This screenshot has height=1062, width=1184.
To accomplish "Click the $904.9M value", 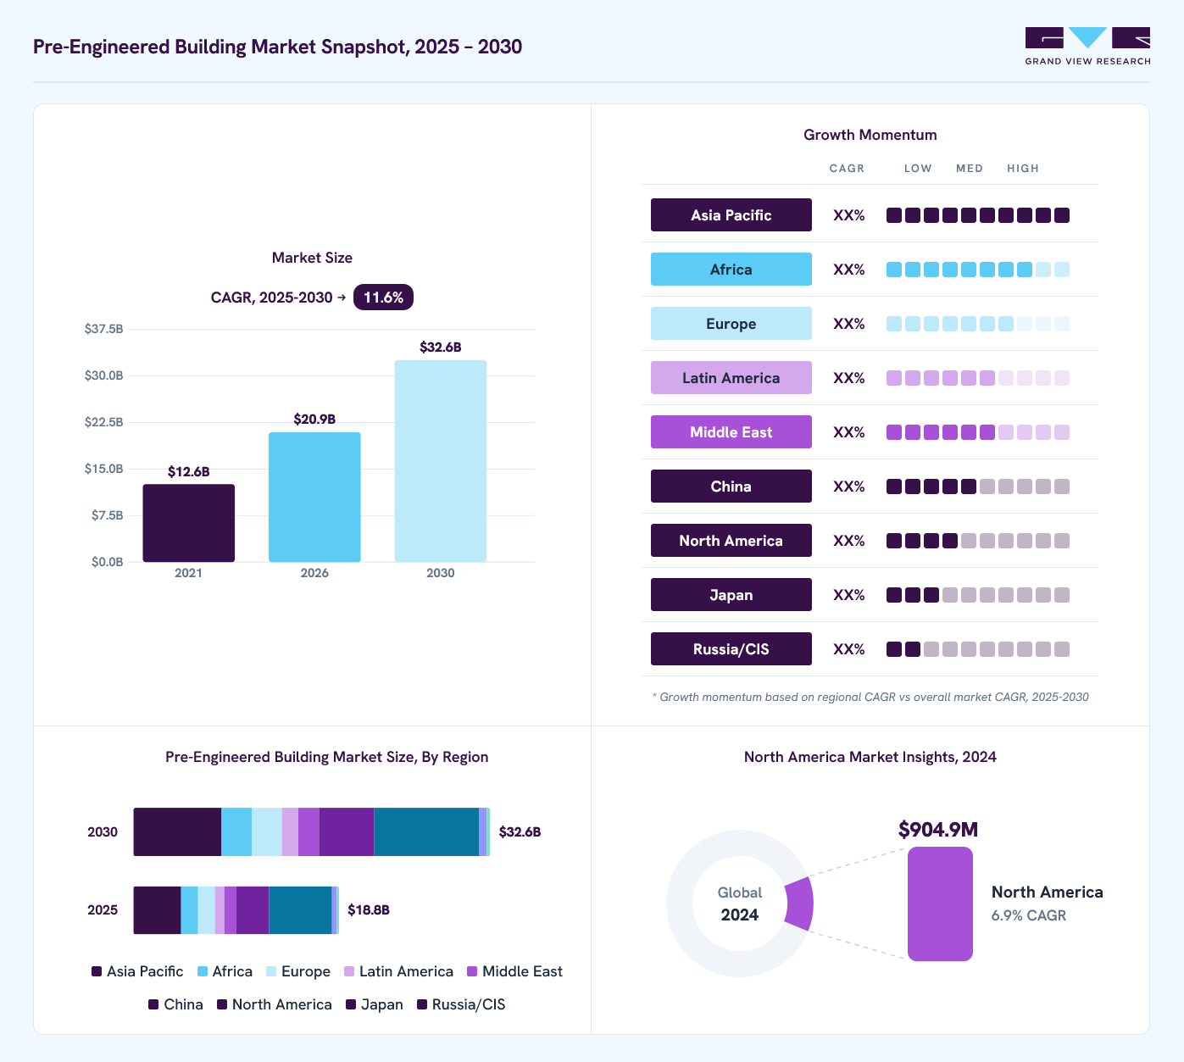I will [x=938, y=829].
